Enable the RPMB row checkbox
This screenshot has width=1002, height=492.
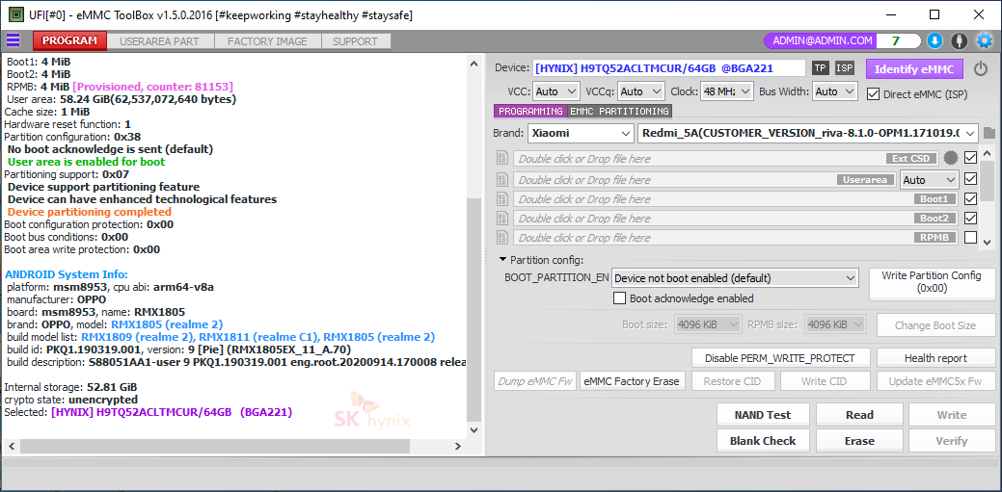pyautogui.click(x=970, y=238)
